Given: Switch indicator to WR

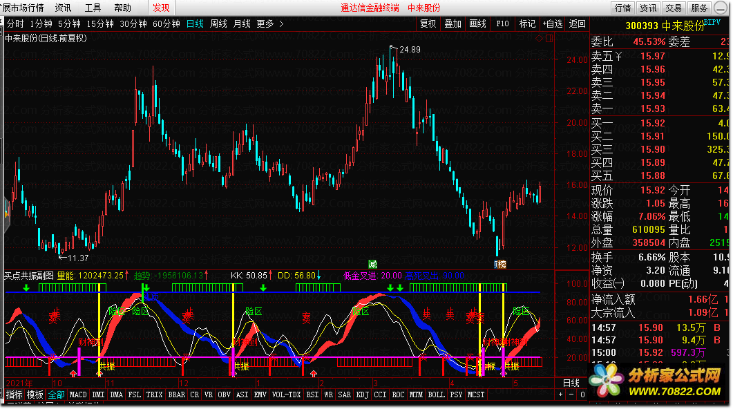Looking at the screenshot, I should (329, 395).
